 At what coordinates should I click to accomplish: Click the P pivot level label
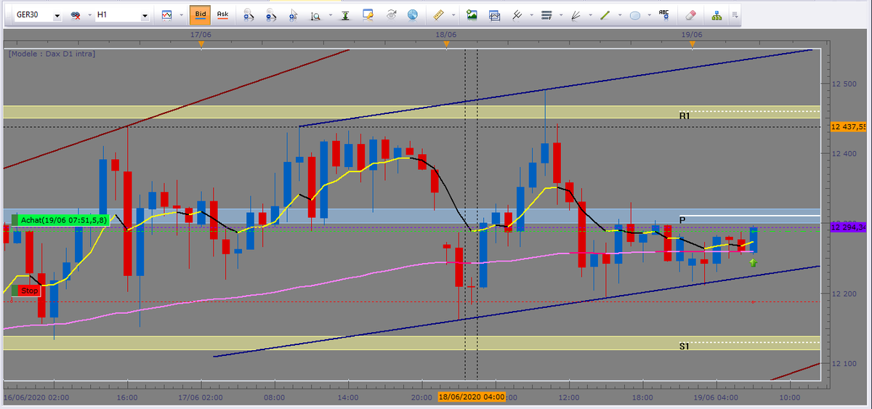pyautogui.click(x=682, y=219)
